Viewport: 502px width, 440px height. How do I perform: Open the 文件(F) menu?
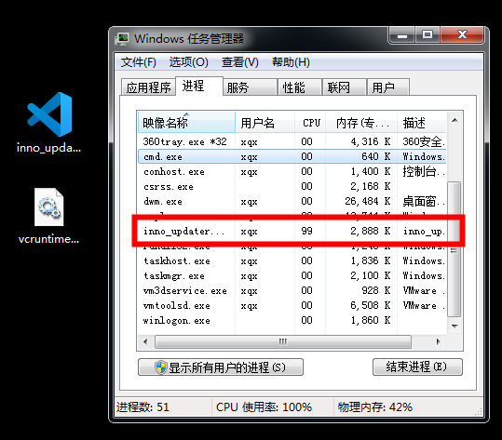(x=138, y=62)
